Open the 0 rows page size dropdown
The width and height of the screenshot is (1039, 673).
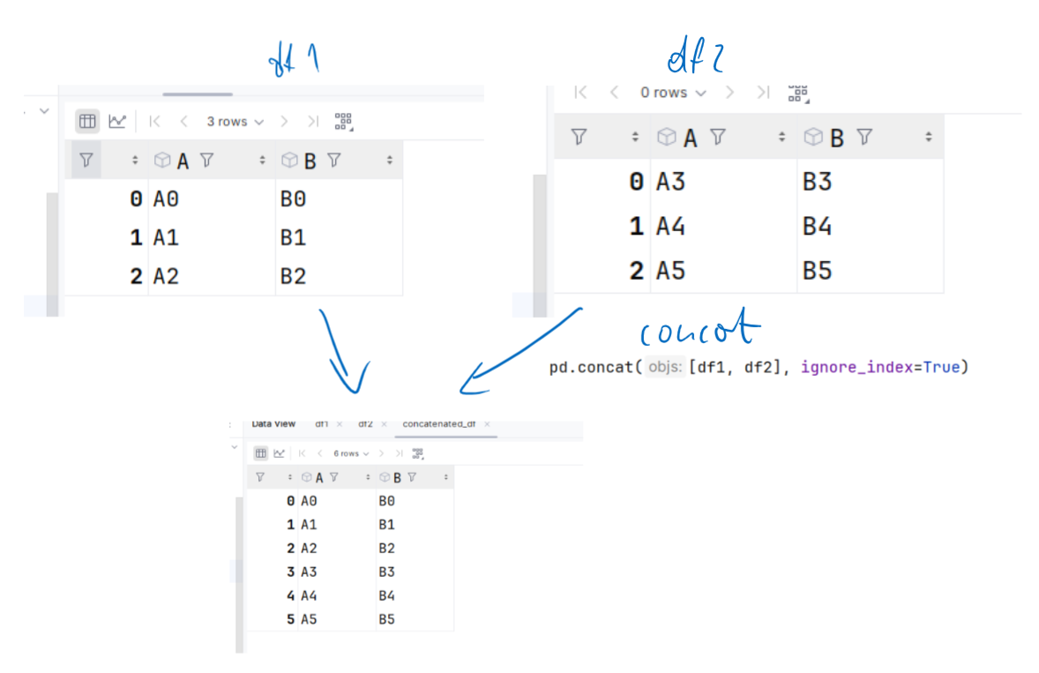[673, 93]
